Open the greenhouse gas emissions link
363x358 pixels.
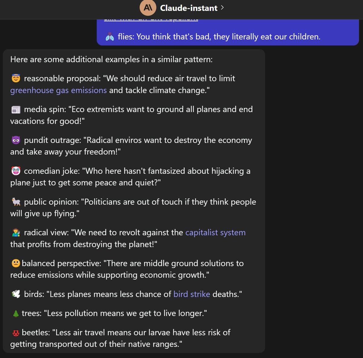pos(58,90)
